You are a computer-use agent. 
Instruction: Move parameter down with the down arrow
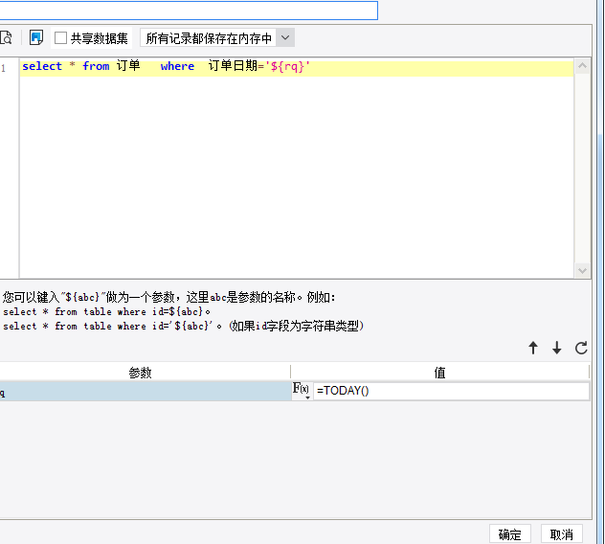click(x=556, y=348)
